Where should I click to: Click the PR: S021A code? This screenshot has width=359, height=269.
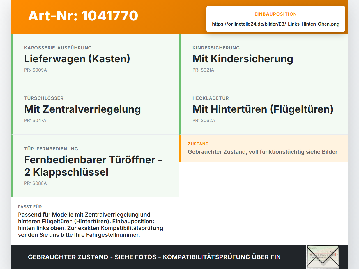pyautogui.click(x=203, y=70)
